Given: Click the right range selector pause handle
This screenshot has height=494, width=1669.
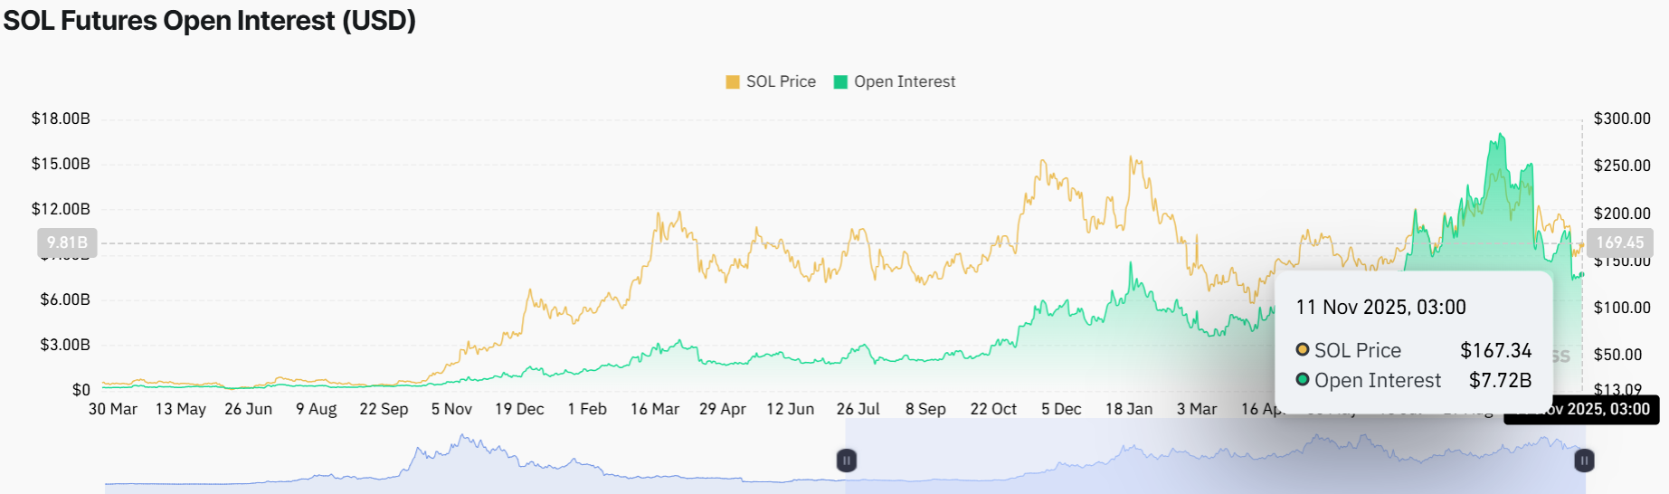Looking at the screenshot, I should point(1584,461).
